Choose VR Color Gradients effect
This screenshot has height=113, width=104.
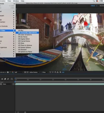tap(27, 35)
